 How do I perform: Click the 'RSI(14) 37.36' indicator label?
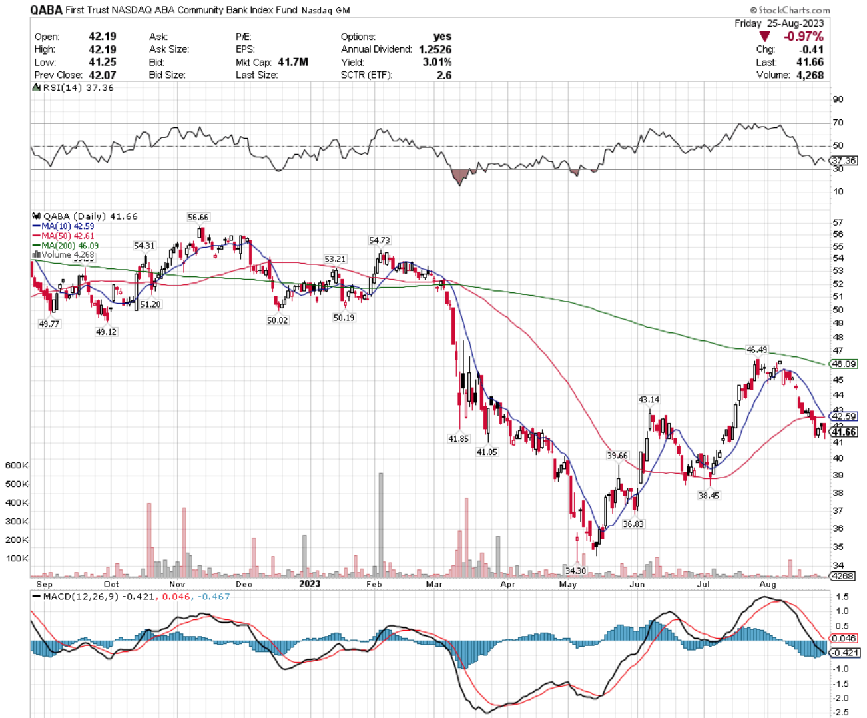point(78,87)
